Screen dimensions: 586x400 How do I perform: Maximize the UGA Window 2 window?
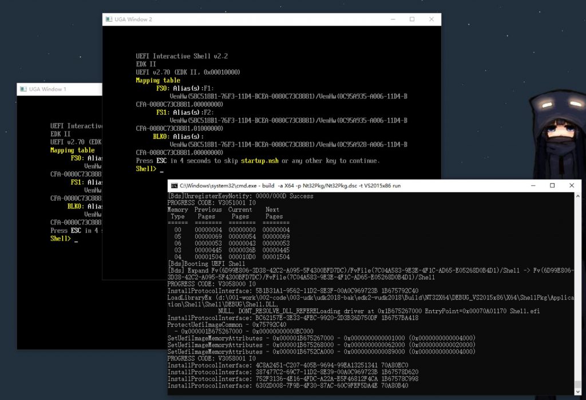411,19
